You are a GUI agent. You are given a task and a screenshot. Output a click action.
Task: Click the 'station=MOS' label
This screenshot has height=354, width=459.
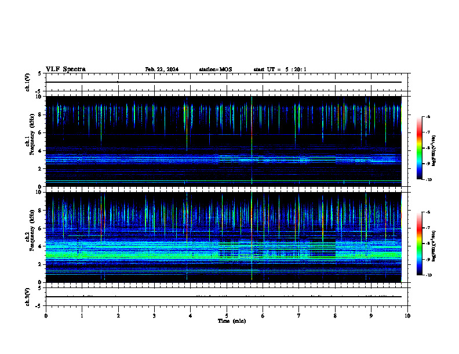216,69
